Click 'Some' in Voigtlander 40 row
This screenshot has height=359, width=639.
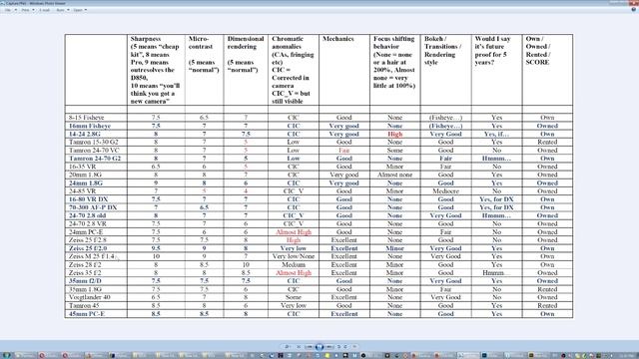click(x=294, y=297)
